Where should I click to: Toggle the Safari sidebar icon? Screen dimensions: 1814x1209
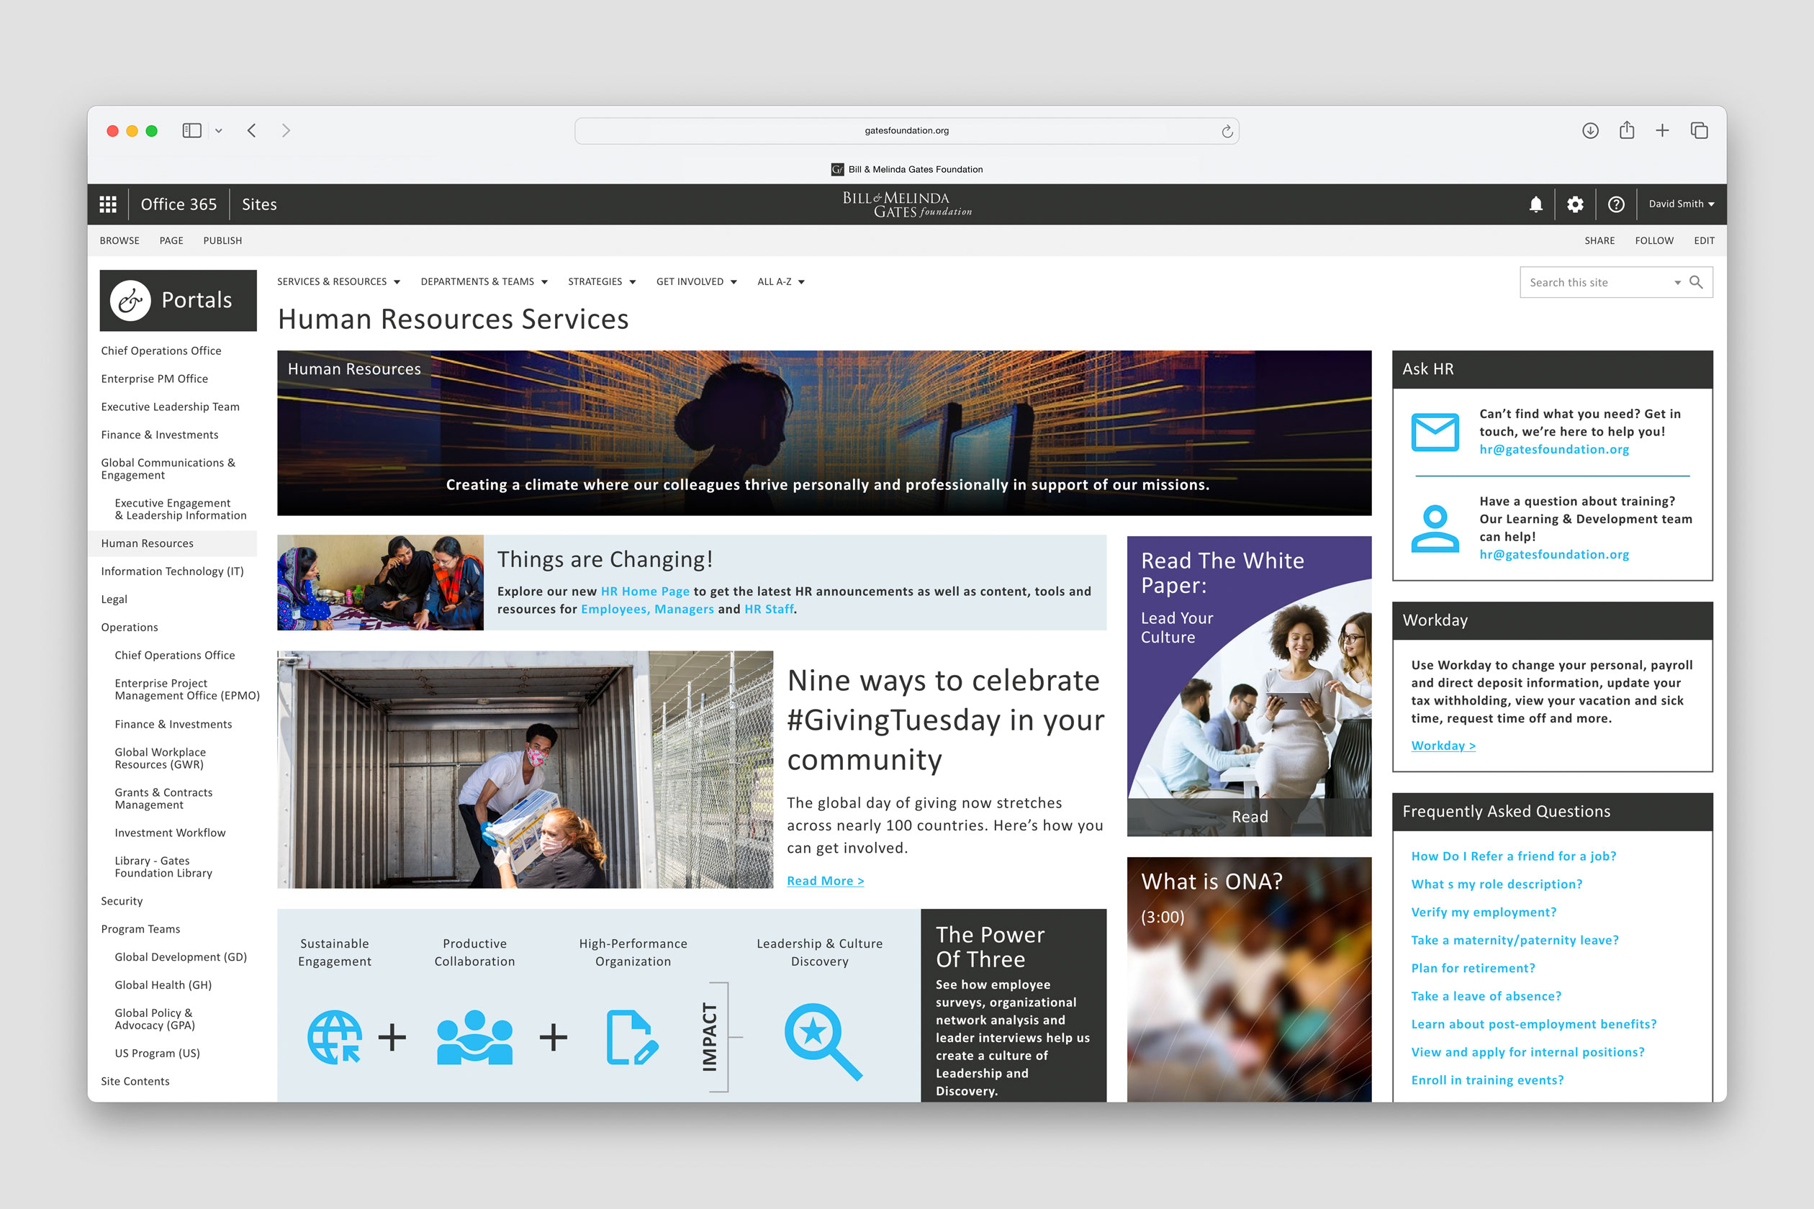coord(192,131)
